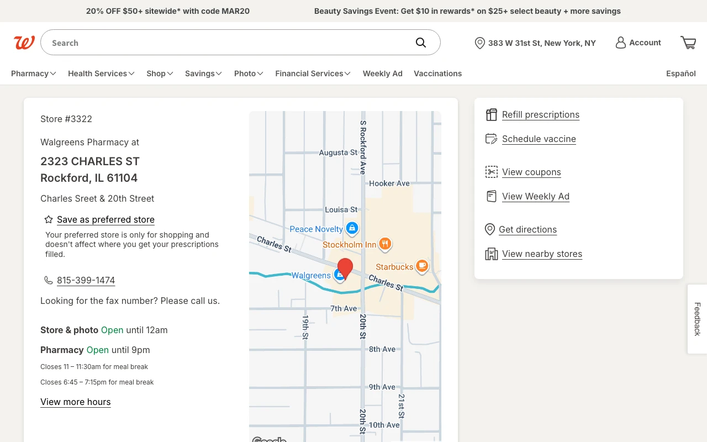Expand the Pharmacy dropdown menu
Image resolution: width=707 pixels, height=442 pixels.
tap(34, 73)
